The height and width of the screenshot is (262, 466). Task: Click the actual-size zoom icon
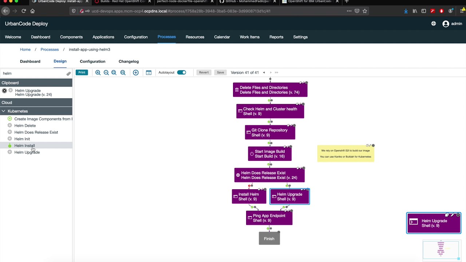(123, 72)
